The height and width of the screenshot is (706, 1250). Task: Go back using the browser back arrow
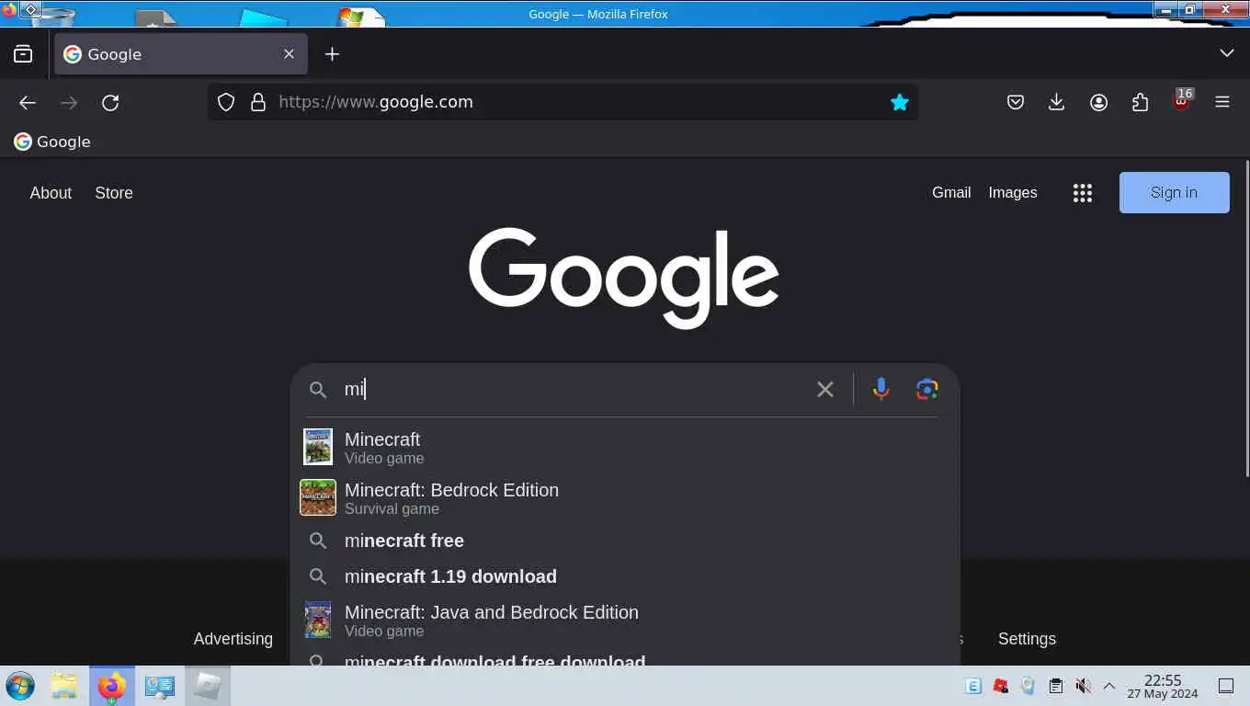[x=28, y=103]
